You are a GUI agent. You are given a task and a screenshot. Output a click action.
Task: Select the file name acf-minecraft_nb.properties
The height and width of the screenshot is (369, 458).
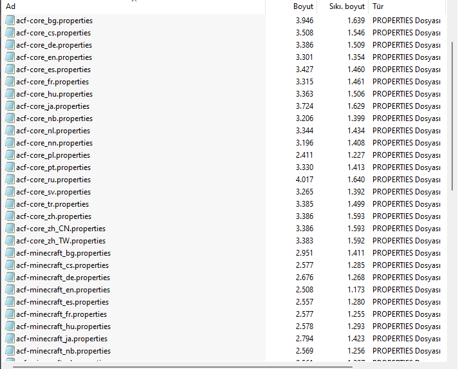[64, 351]
